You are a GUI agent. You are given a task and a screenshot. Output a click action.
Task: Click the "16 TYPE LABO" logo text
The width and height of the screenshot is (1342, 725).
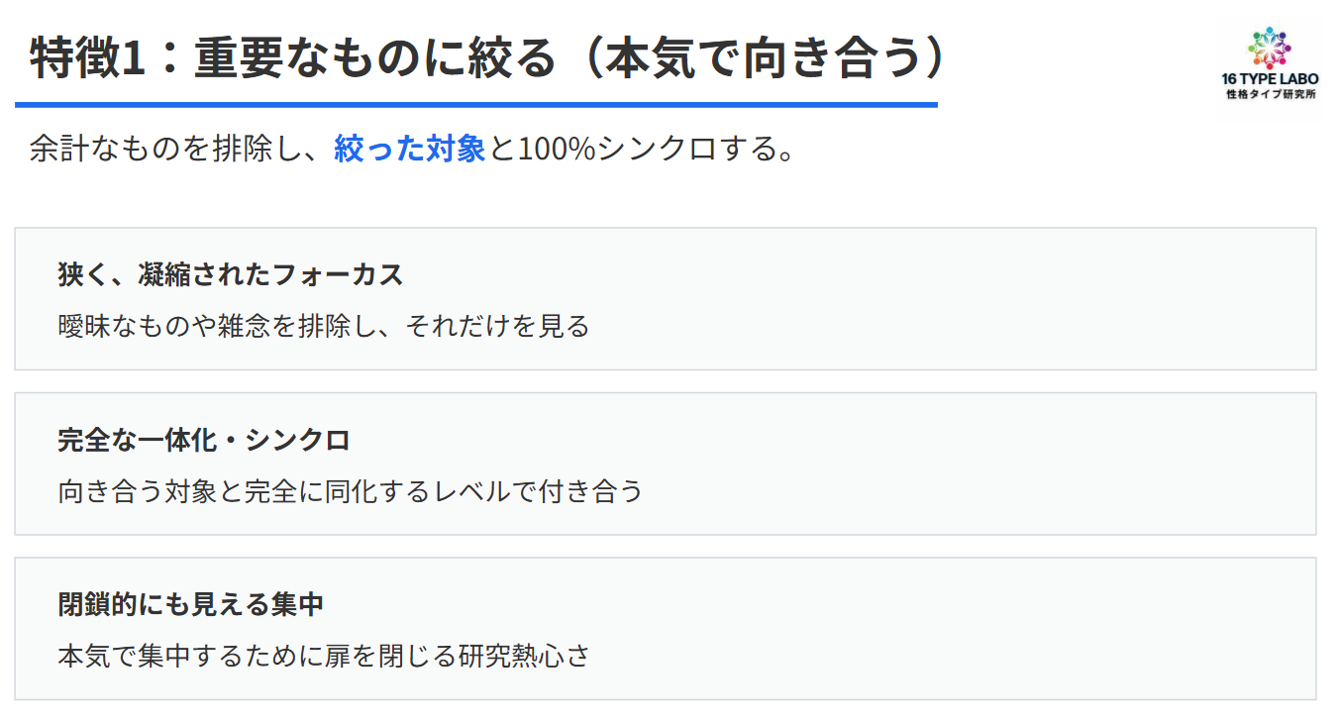(1270, 79)
